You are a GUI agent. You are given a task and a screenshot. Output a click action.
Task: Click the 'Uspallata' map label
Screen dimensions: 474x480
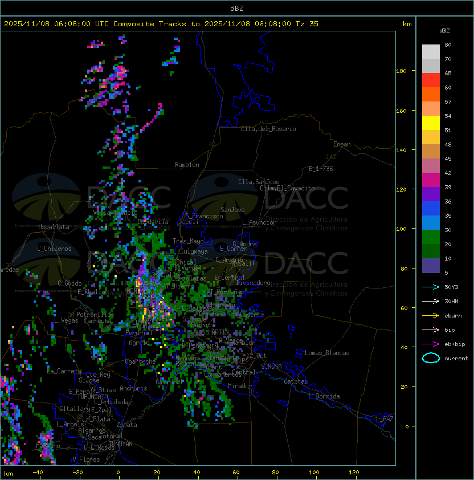pyautogui.click(x=54, y=227)
